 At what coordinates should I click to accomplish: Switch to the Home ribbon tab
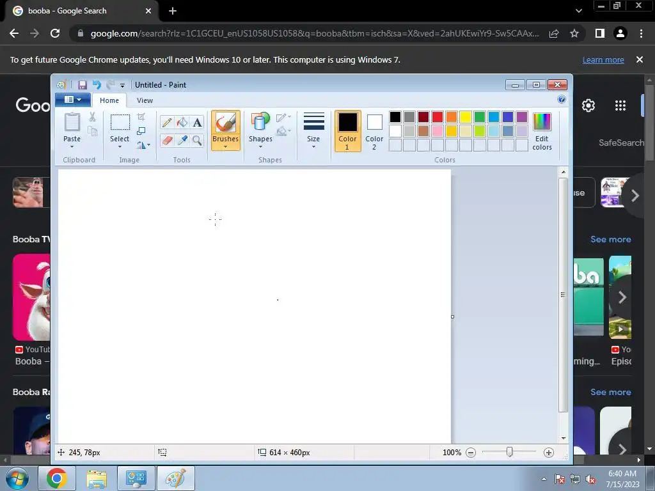(109, 100)
